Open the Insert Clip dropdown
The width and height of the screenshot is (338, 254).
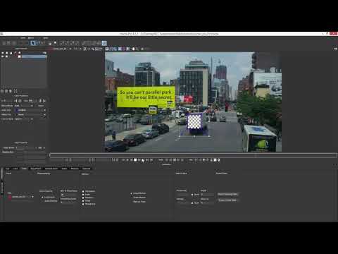[x=30, y=110]
